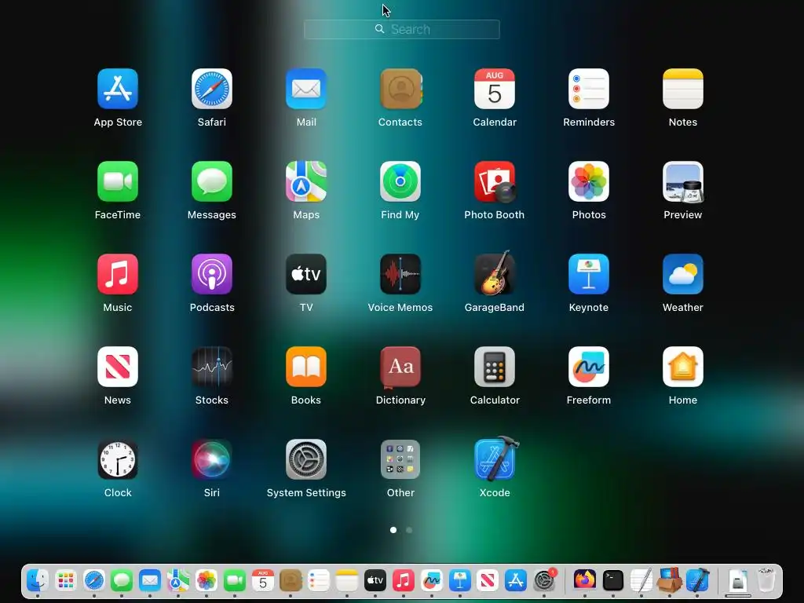Open System Settings in the Launchpad grid
Viewport: 804px width, 603px height.
click(x=306, y=459)
